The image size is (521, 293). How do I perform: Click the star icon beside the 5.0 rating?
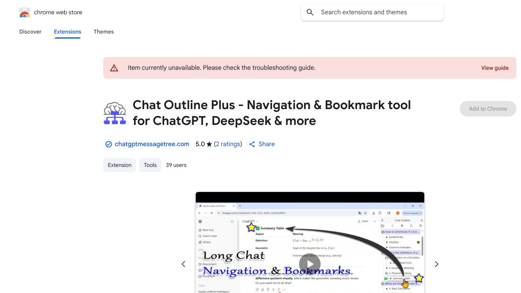[209, 144]
